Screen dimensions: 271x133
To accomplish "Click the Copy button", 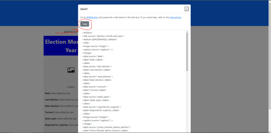I will pyautogui.click(x=84, y=24).
